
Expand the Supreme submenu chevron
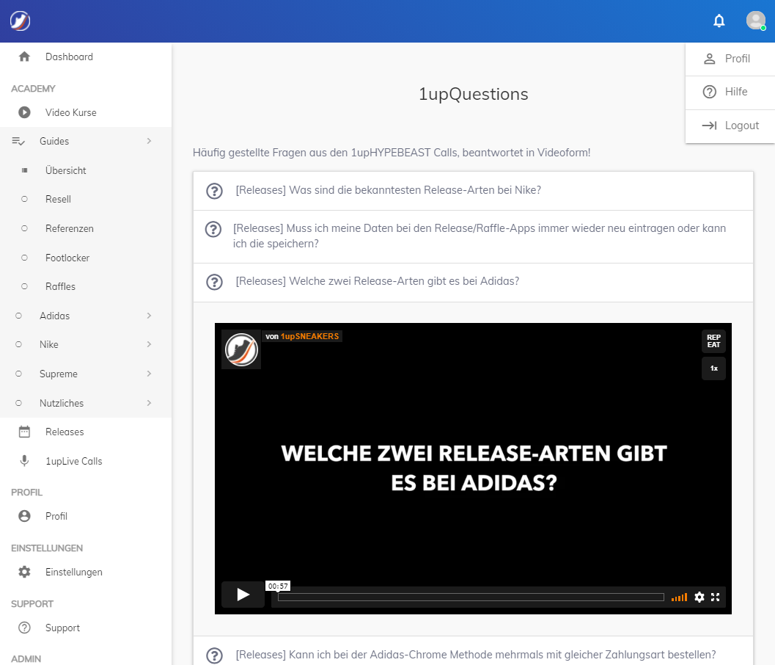pyautogui.click(x=149, y=374)
